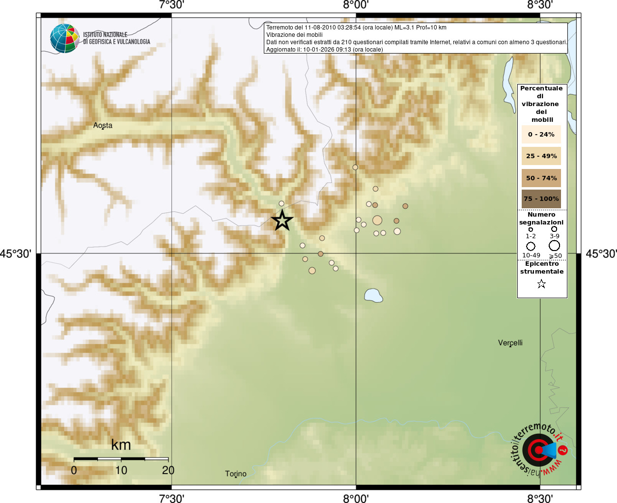Screen dimensions: 617x503
Task: Click the largest report circle east of the epicenter
Action: (x=377, y=220)
